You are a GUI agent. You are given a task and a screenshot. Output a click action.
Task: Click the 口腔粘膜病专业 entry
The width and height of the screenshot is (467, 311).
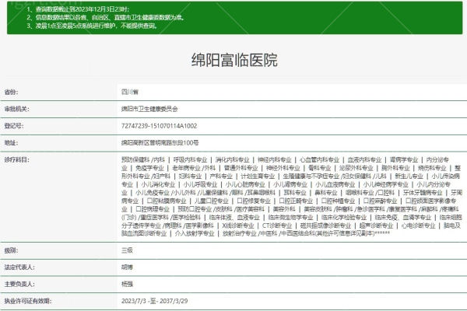167,201
